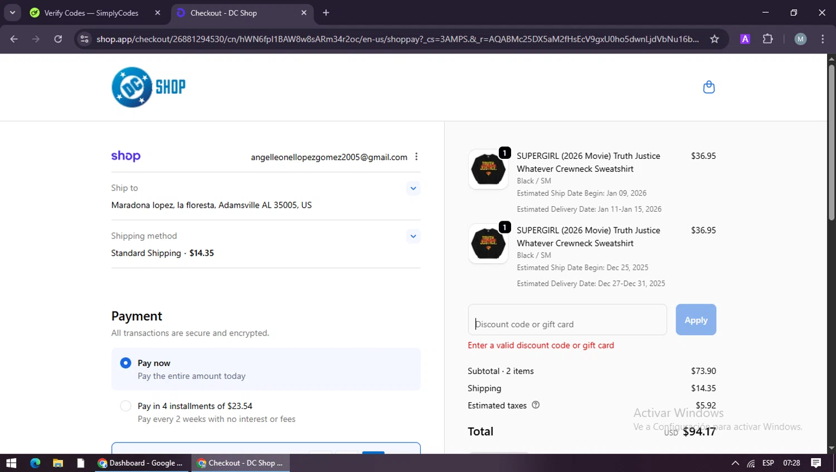Open File Explorer from the taskbar
836x472 pixels.
pyautogui.click(x=58, y=463)
